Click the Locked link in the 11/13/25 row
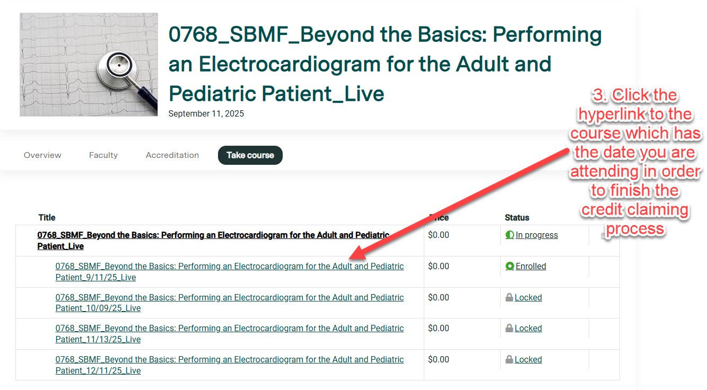Screen dimensions: 707x390 pos(528,329)
